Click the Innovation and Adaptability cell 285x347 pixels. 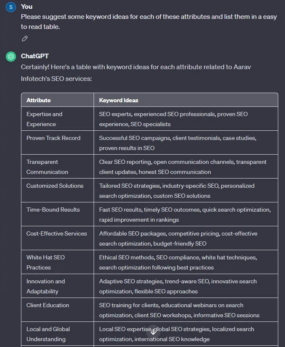58,286
